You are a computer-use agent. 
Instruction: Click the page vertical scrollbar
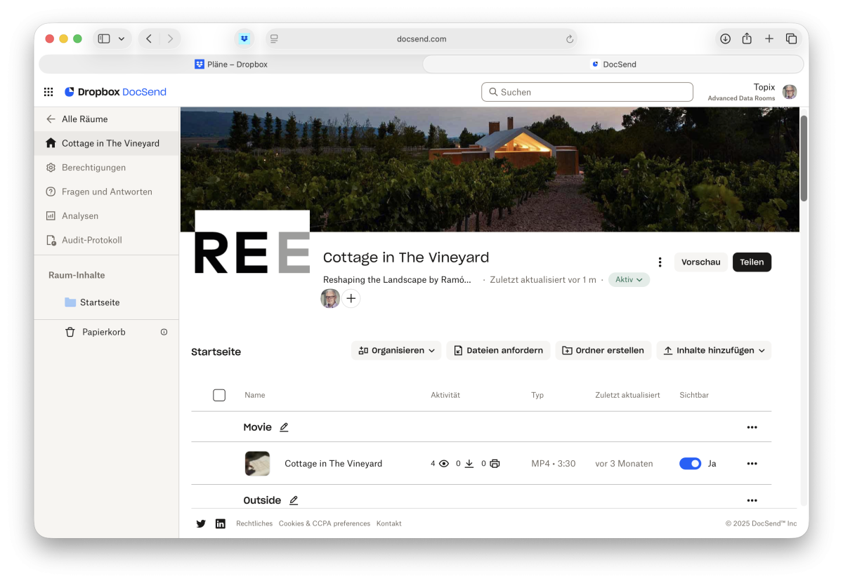pyautogui.click(x=804, y=158)
